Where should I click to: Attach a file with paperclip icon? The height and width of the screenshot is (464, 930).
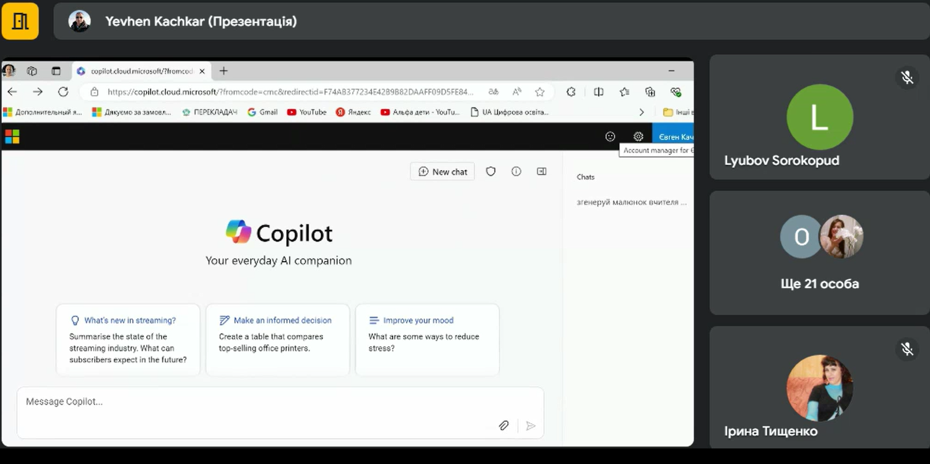pyautogui.click(x=504, y=426)
